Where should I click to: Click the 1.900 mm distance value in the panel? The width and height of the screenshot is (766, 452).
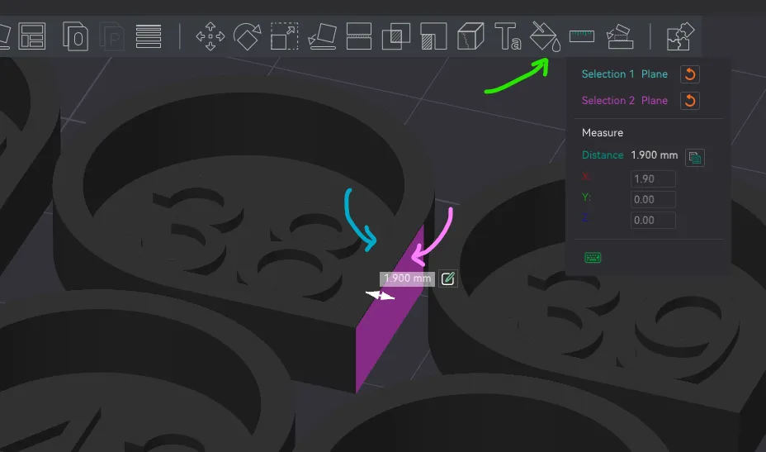click(x=654, y=155)
